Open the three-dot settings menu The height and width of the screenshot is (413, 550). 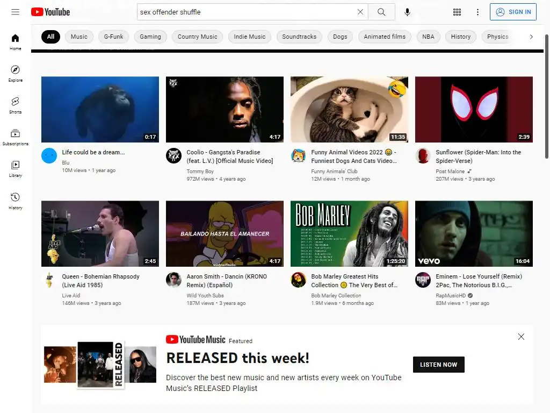point(477,12)
